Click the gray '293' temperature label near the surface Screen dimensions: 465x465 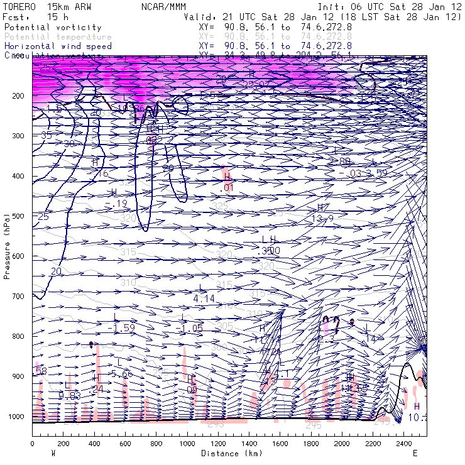216,424
